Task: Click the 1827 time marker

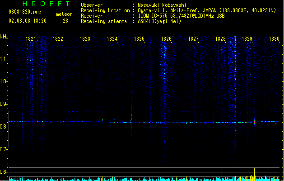Action: [193, 39]
